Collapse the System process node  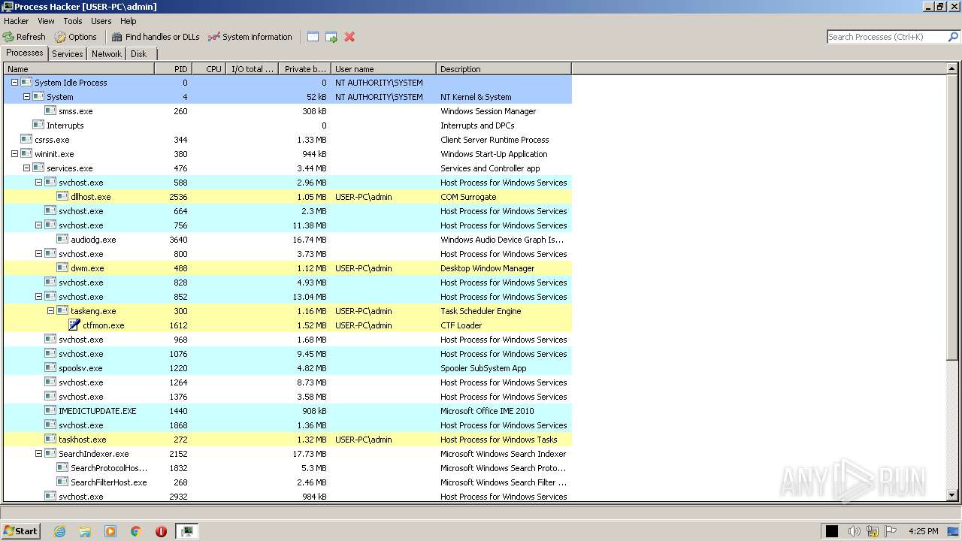point(26,97)
